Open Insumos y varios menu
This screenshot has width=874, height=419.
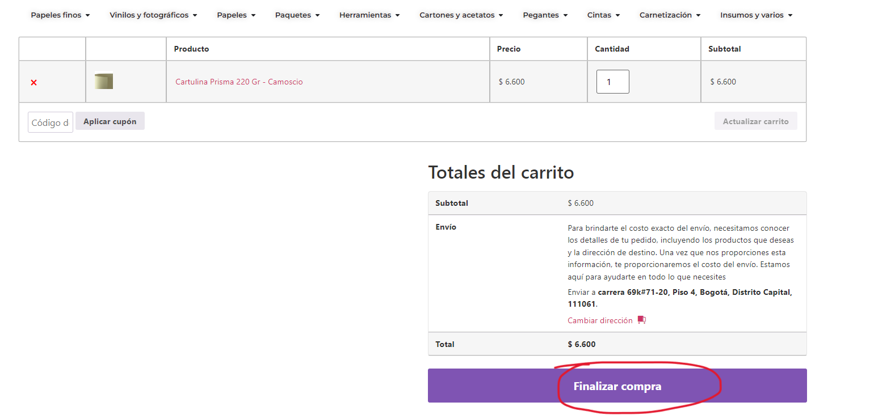pos(756,15)
